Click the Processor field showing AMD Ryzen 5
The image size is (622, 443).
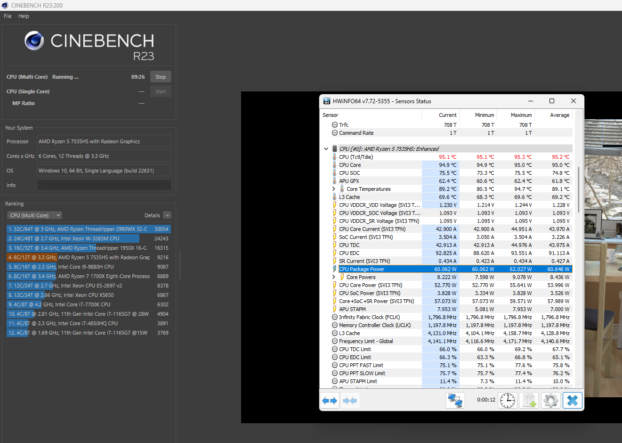coord(104,141)
